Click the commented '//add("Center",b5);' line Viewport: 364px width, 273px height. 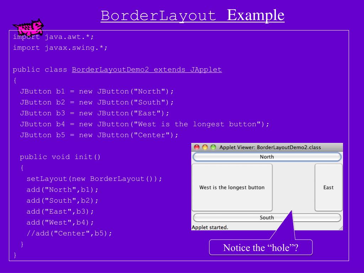coord(69,233)
